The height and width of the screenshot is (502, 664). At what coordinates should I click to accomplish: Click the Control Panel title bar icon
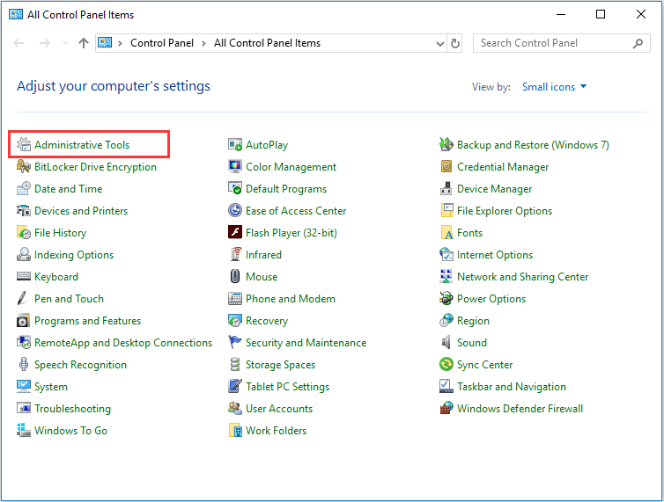pyautogui.click(x=16, y=14)
